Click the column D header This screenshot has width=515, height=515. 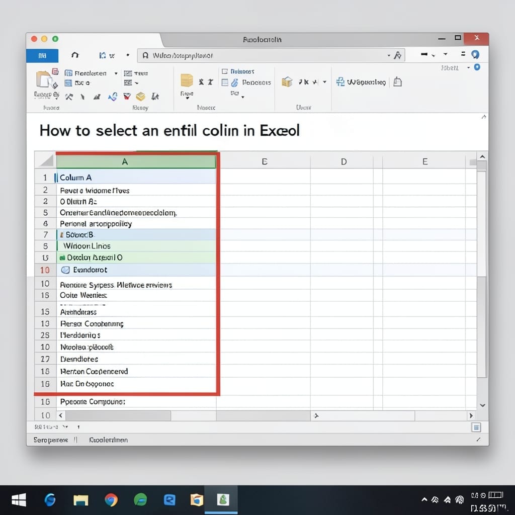(344, 161)
